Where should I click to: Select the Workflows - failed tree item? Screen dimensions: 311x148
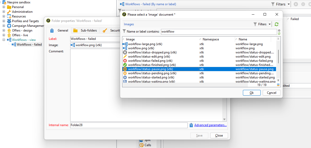click(29, 45)
